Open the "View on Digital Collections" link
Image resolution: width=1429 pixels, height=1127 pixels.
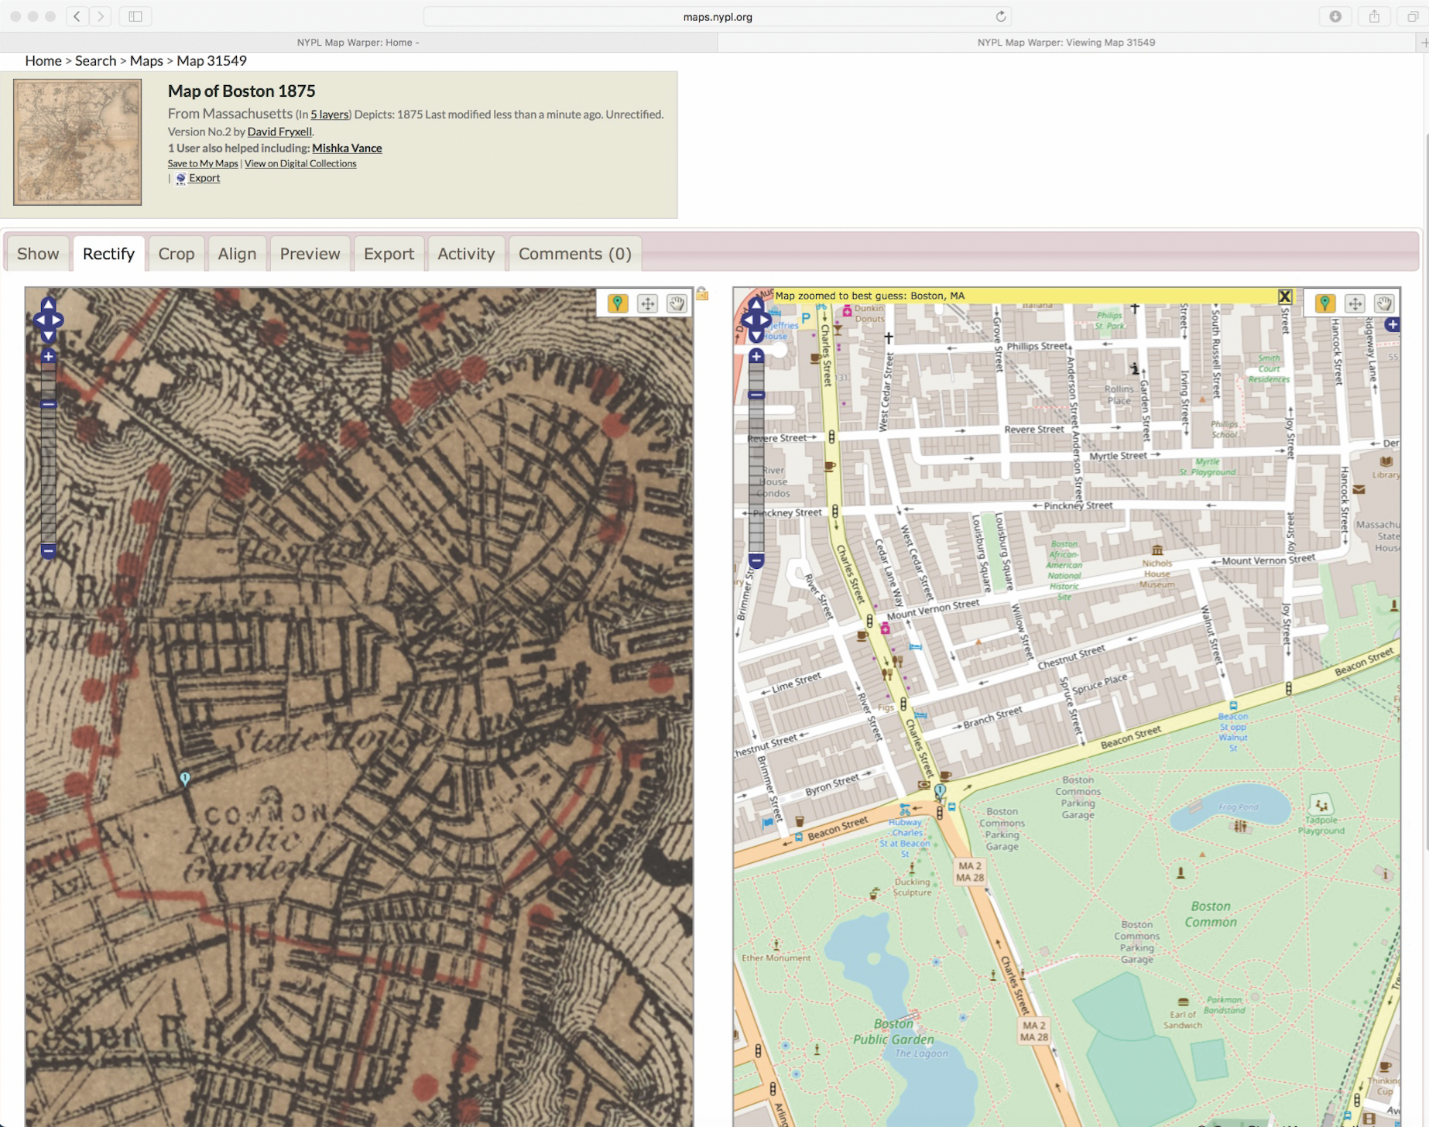pos(300,163)
